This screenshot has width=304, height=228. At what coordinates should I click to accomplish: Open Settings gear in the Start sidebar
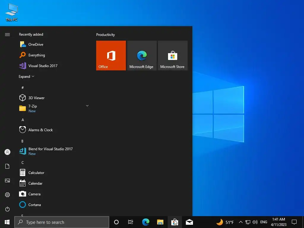7,195
